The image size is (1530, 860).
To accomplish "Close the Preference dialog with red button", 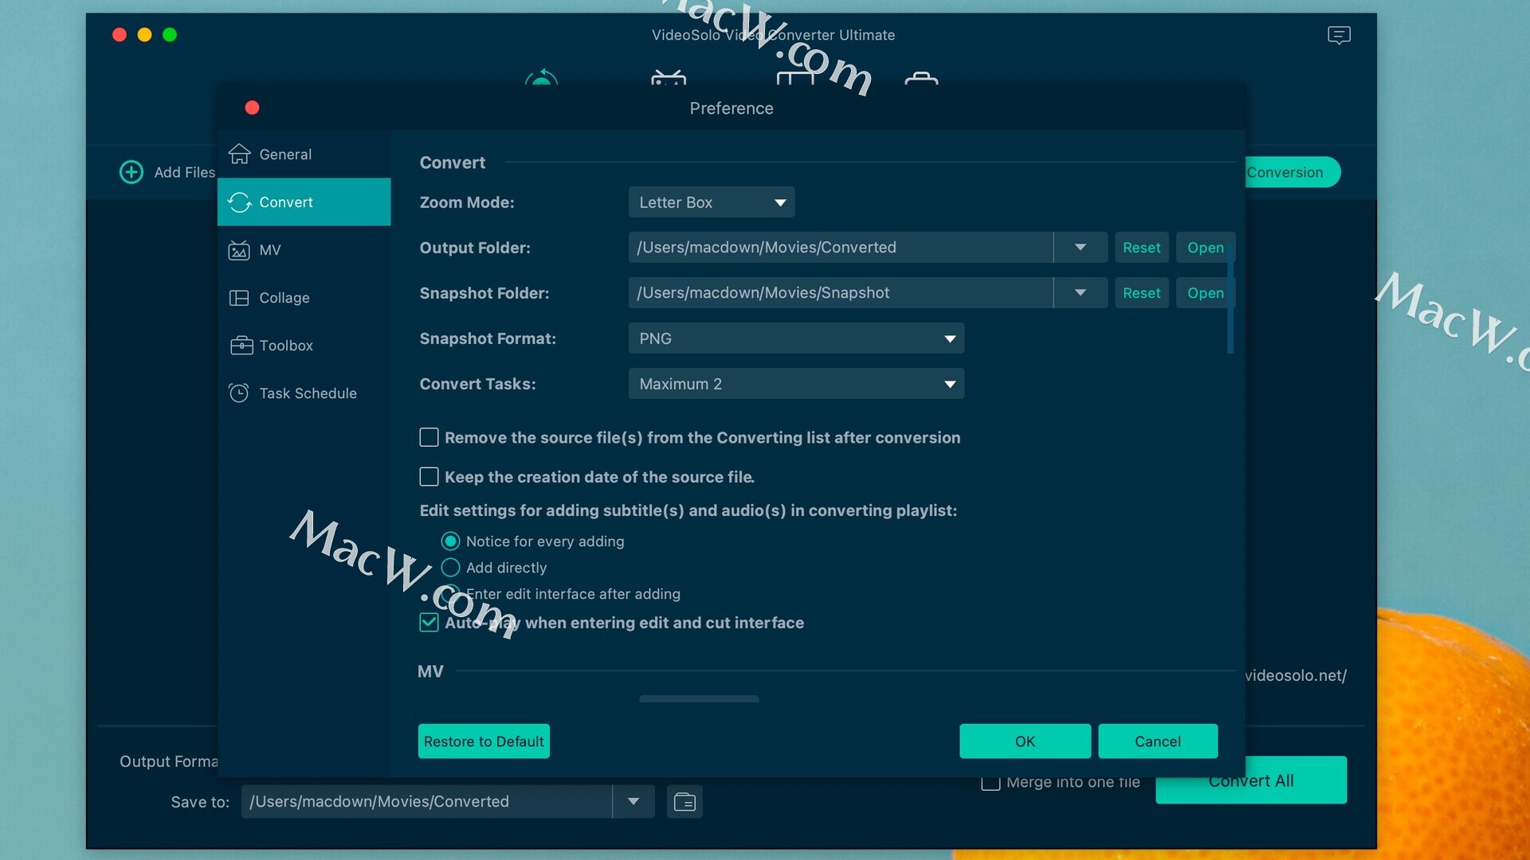I will point(252,107).
